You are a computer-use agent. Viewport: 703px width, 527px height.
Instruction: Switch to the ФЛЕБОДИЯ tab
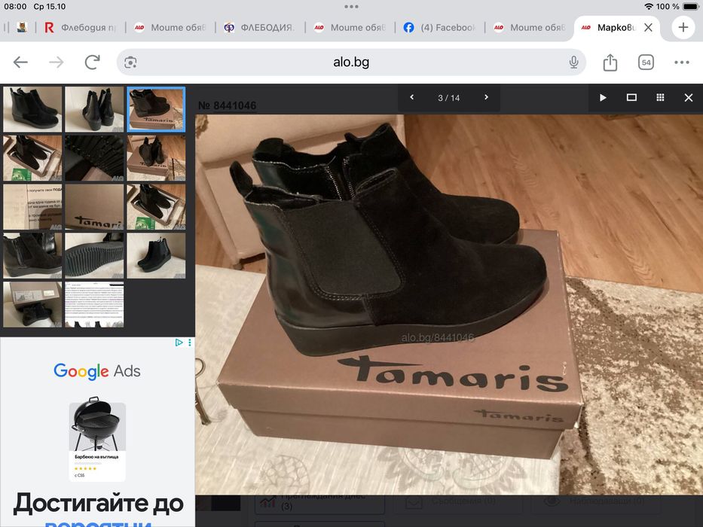click(x=260, y=27)
